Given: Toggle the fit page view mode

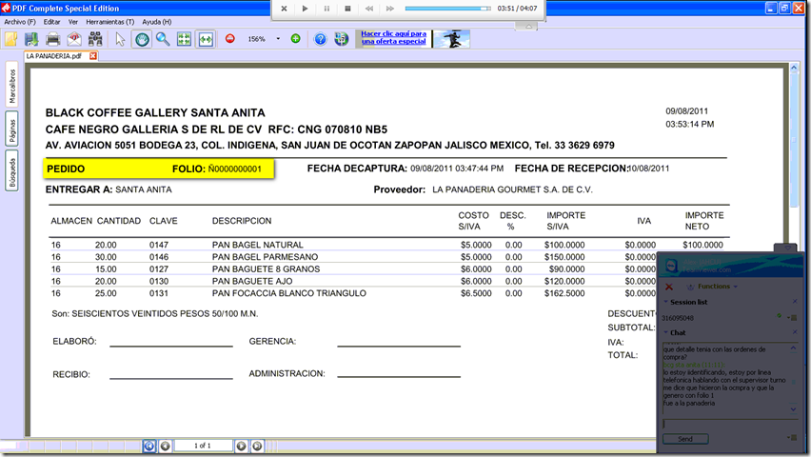Looking at the screenshot, I should (184, 39).
